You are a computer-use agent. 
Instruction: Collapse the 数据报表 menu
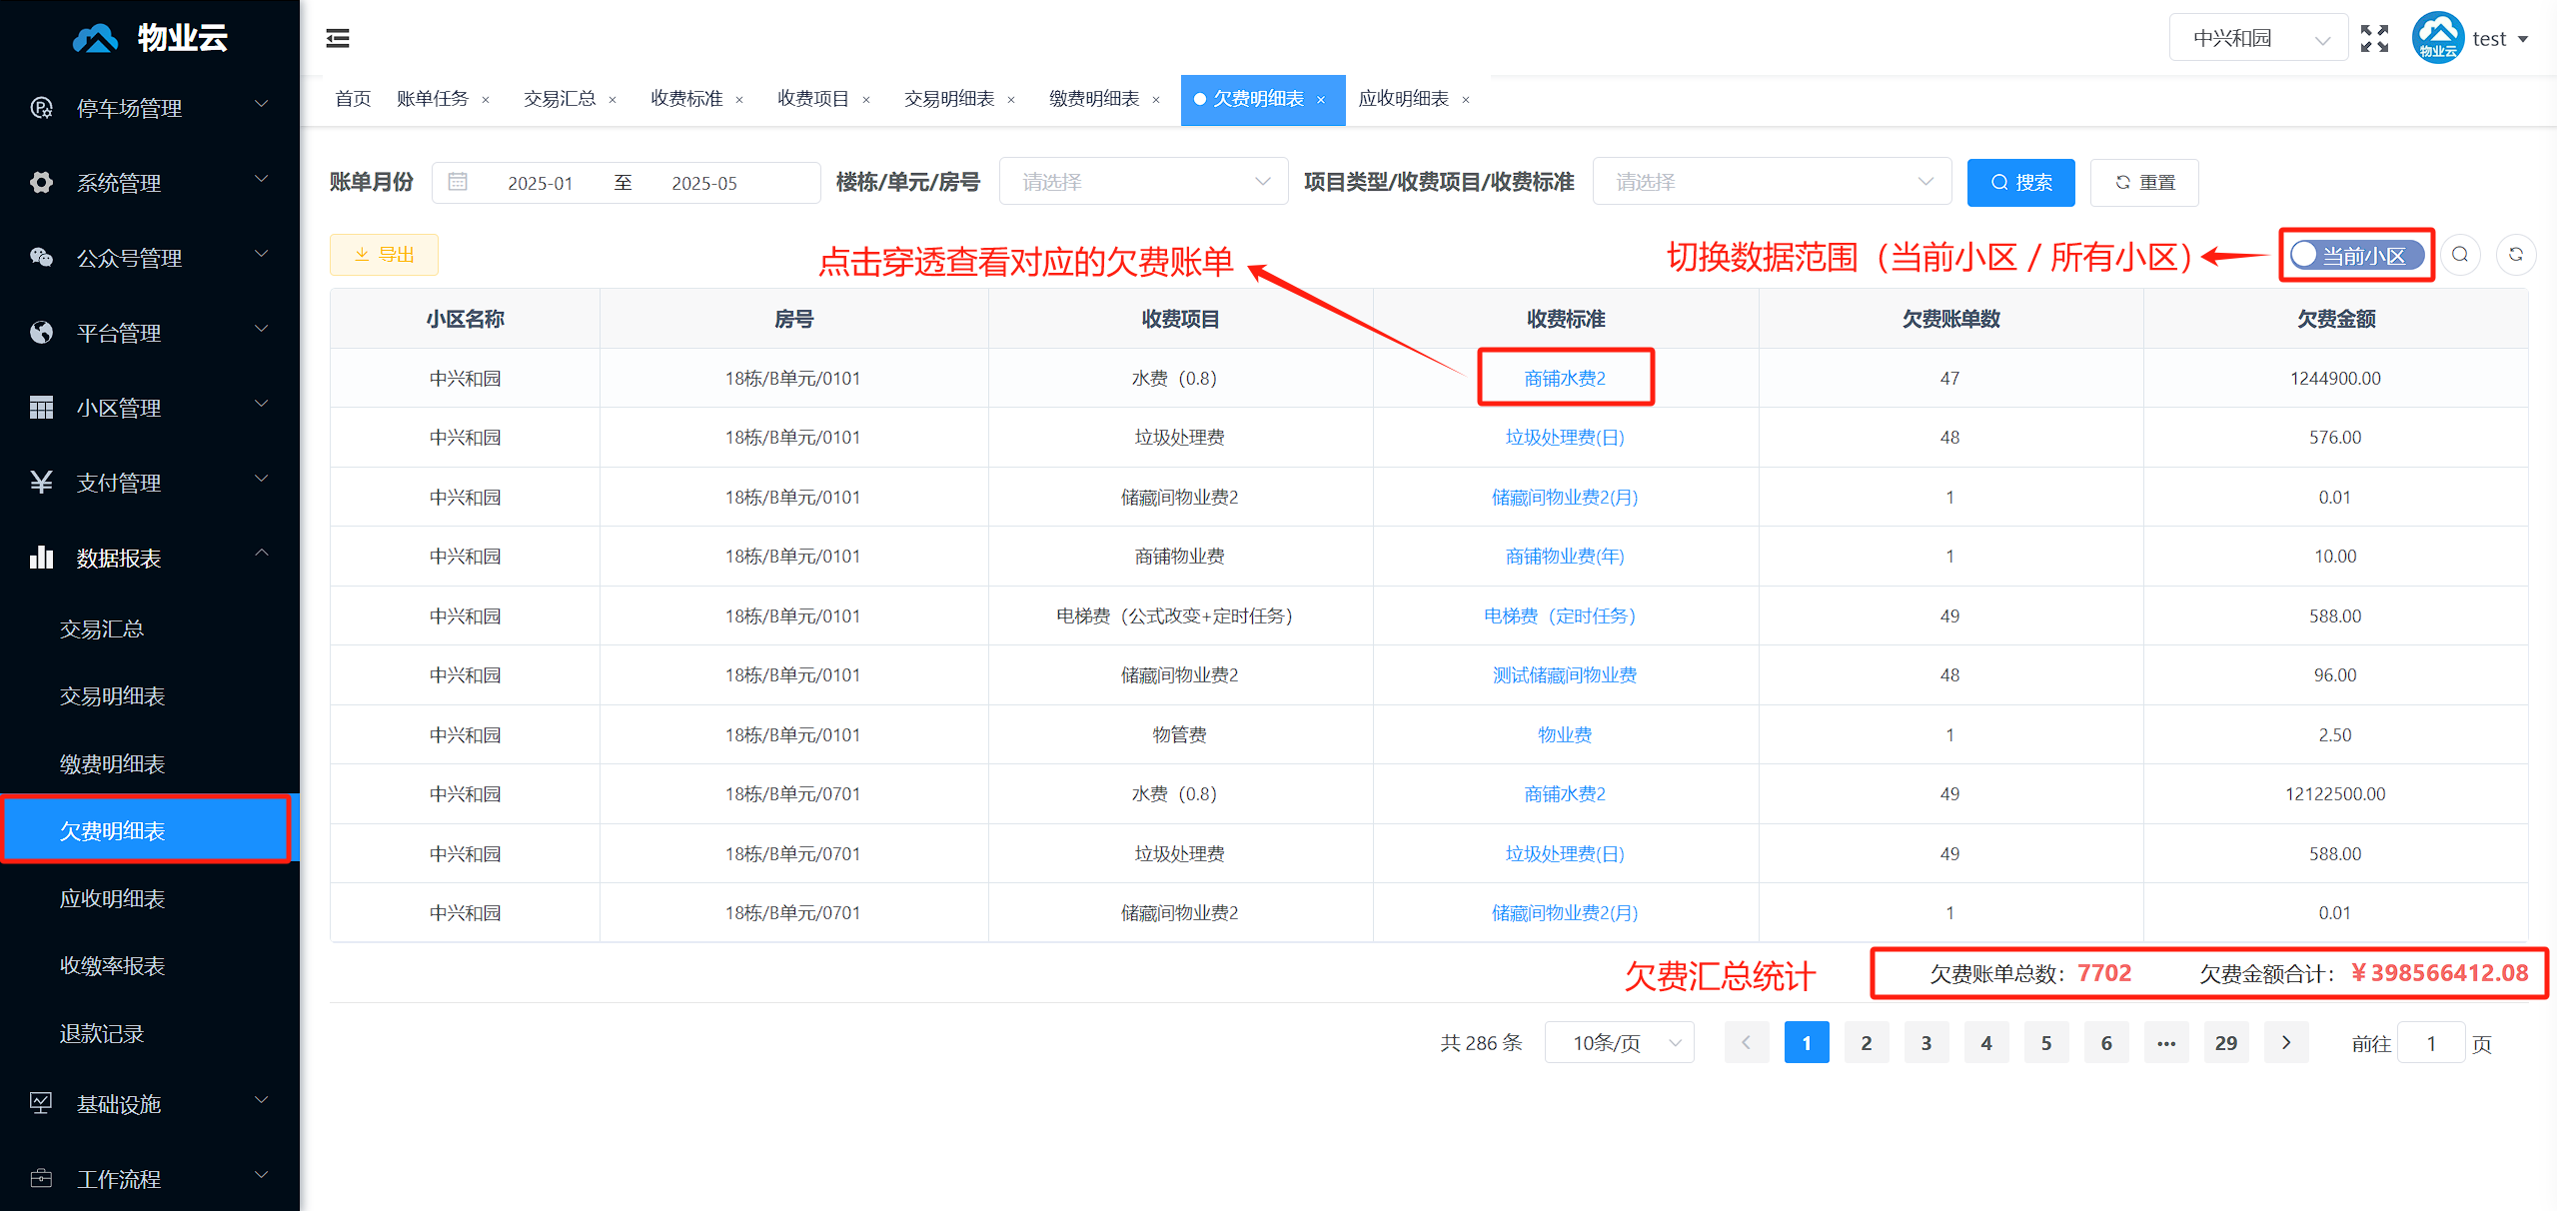(x=150, y=558)
